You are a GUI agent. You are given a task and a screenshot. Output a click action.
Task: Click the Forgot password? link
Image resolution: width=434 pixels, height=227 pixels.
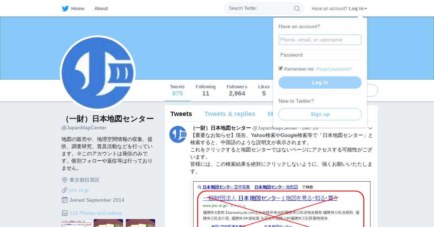click(335, 69)
